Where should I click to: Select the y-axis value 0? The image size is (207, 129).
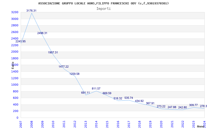tap(18, 118)
